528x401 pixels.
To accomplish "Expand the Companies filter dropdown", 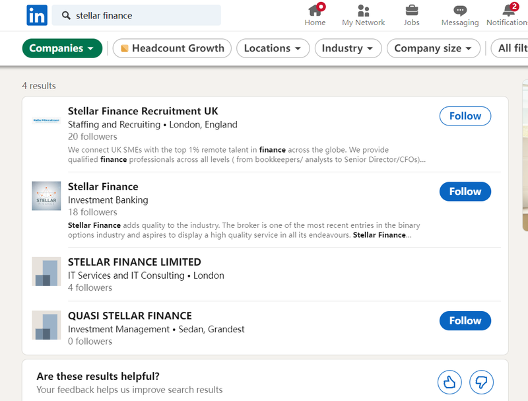I will [x=62, y=48].
